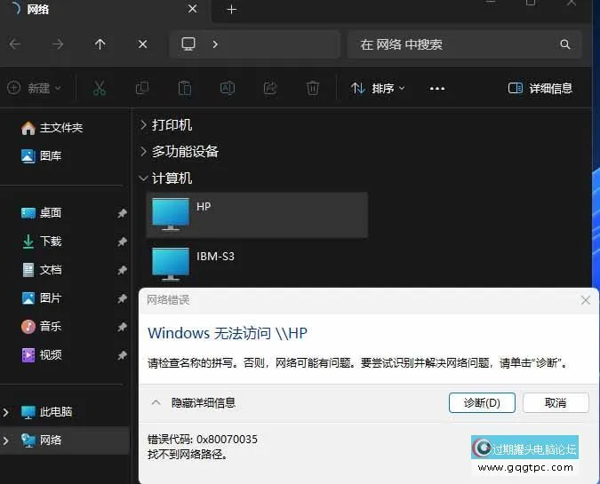This screenshot has width=600, height=484.
Task: Expand 网络 tree chevron in sidebar
Action: 5,440
